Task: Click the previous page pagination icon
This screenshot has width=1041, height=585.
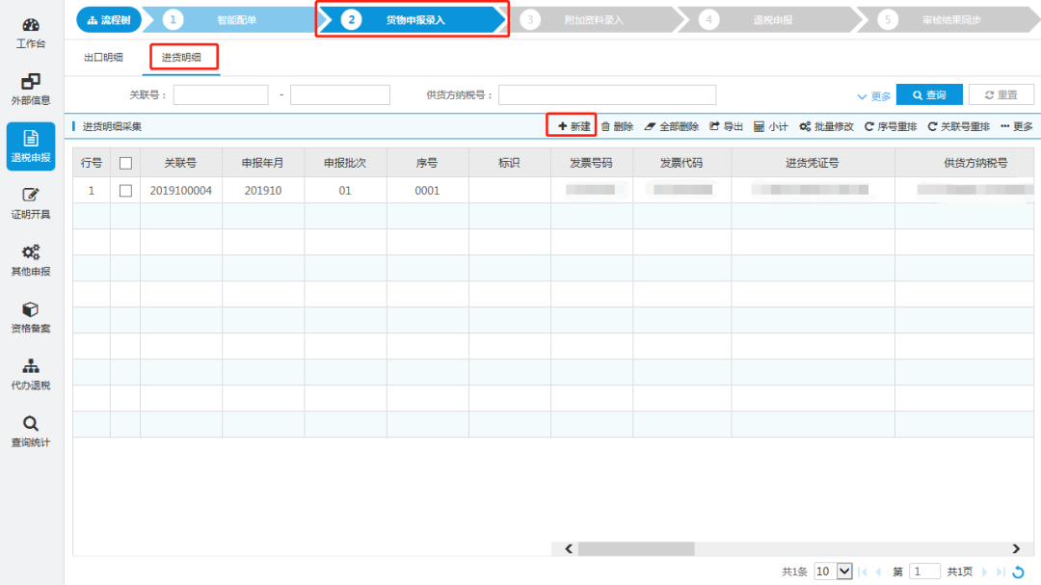Action: pyautogui.click(x=879, y=572)
